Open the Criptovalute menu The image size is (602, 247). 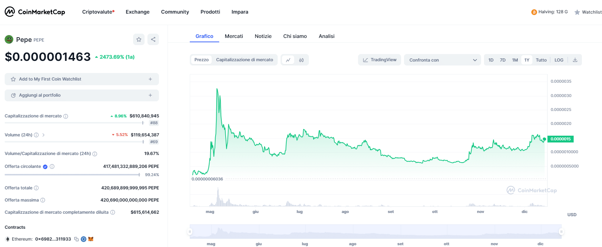click(98, 12)
